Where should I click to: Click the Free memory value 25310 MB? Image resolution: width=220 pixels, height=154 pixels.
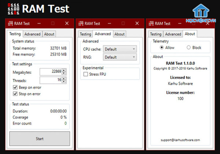(x=58, y=54)
